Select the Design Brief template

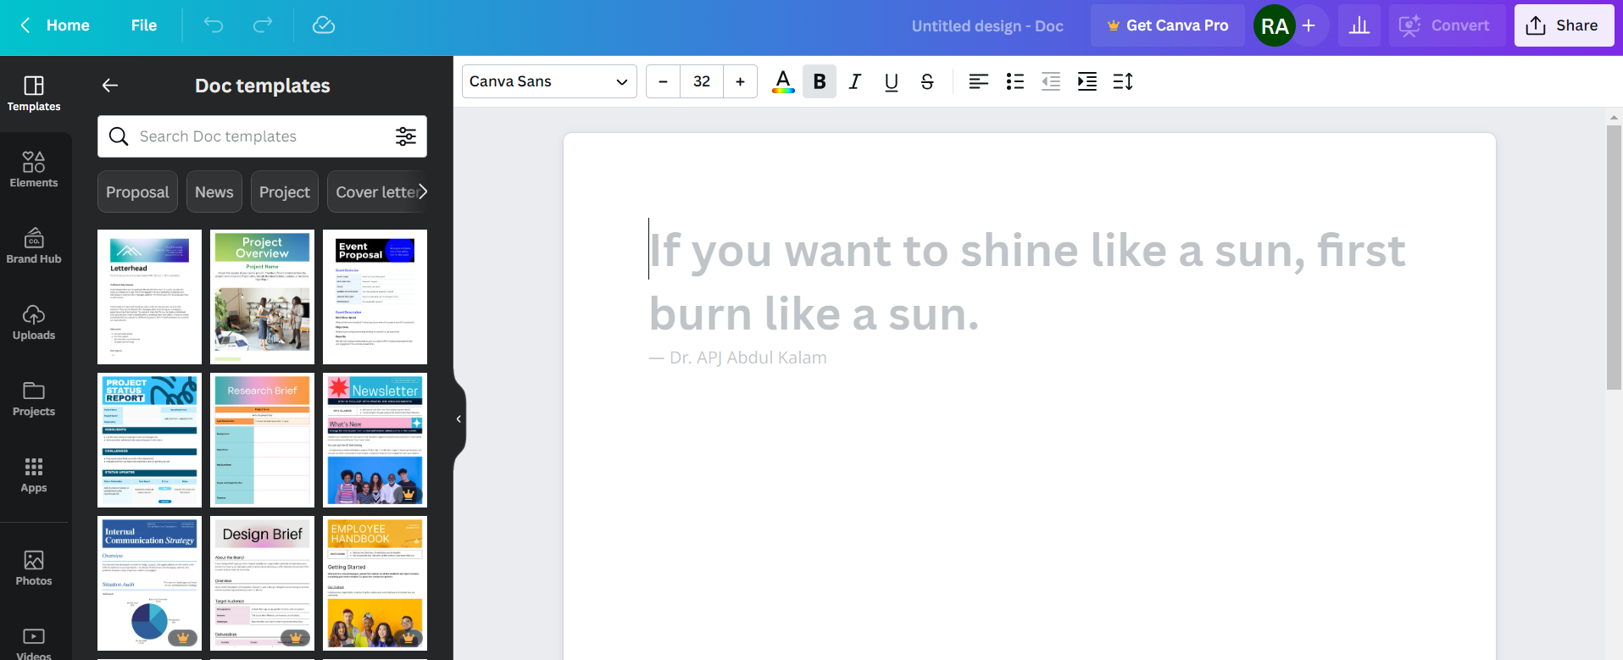tap(262, 583)
